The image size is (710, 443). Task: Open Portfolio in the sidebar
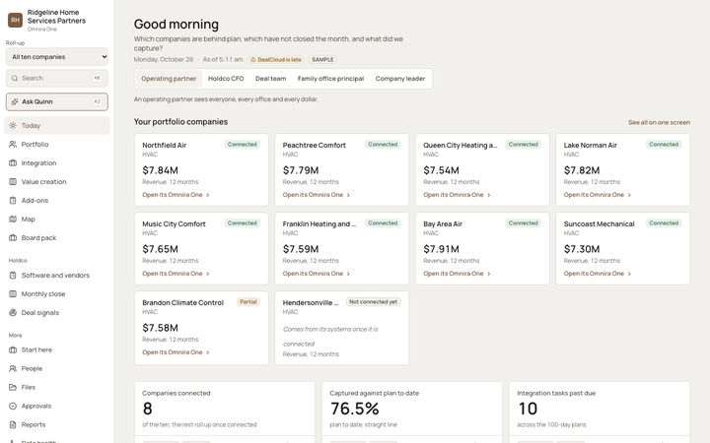[x=57, y=144]
